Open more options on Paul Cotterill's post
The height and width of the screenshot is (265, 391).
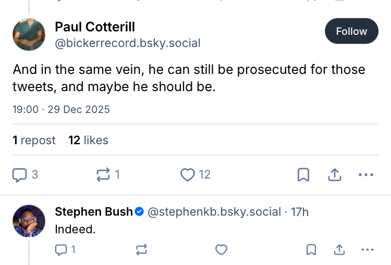366,175
